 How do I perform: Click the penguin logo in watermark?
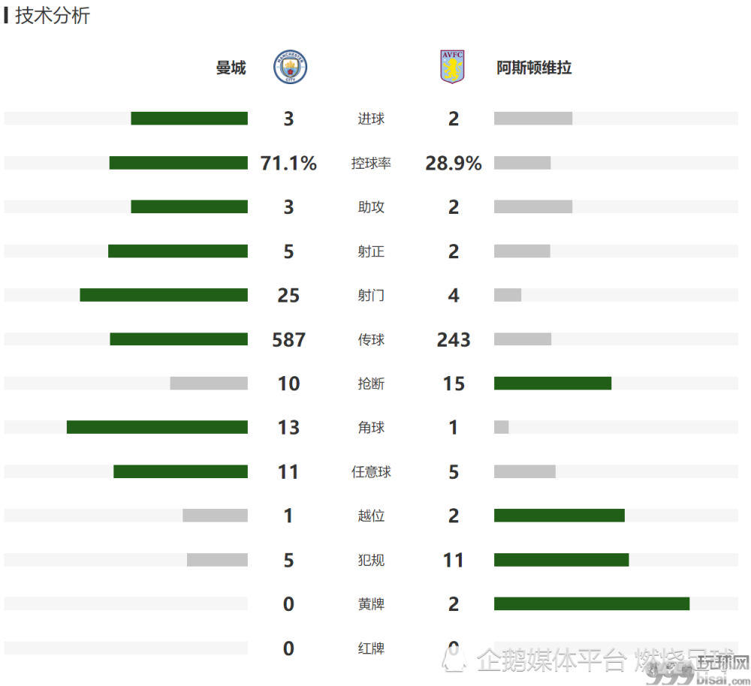(454, 658)
